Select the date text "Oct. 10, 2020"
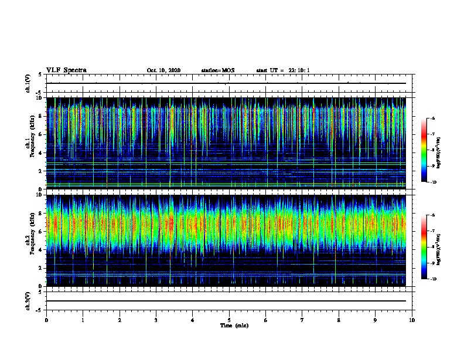The height and width of the screenshot is (359, 464). click(x=163, y=70)
